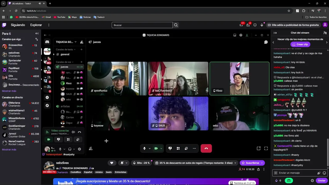Image resolution: width=329 pixels, height=185 pixels.
Task: Open the emote picker in chat
Action: point(324,173)
